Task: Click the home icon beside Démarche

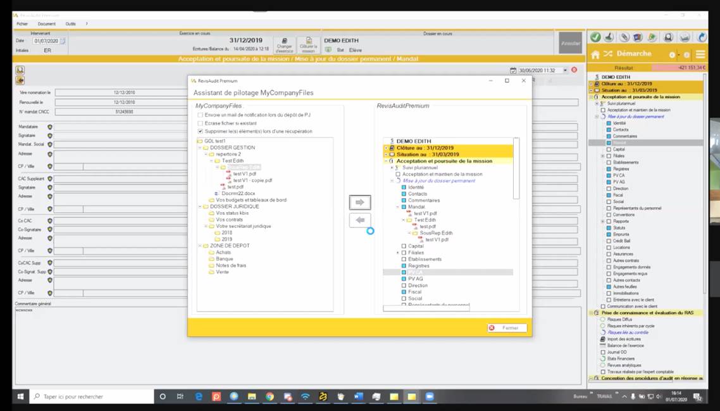Action: (x=595, y=54)
